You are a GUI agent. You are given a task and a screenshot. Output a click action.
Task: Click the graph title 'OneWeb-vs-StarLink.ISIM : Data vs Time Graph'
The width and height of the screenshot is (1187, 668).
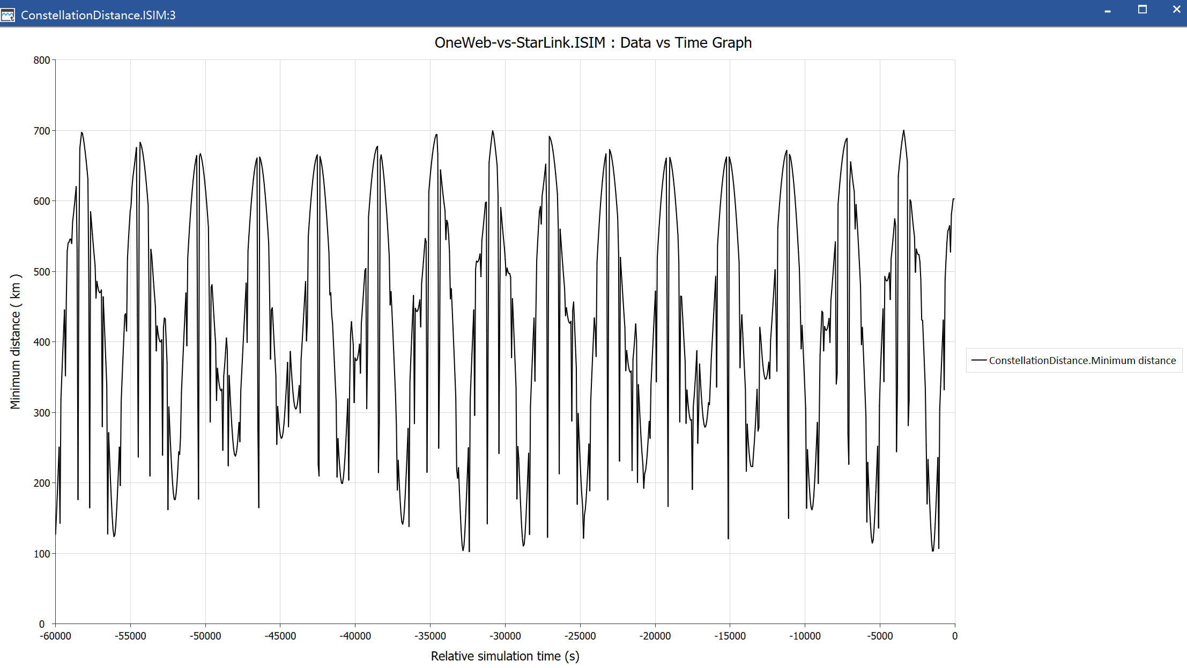coord(593,42)
